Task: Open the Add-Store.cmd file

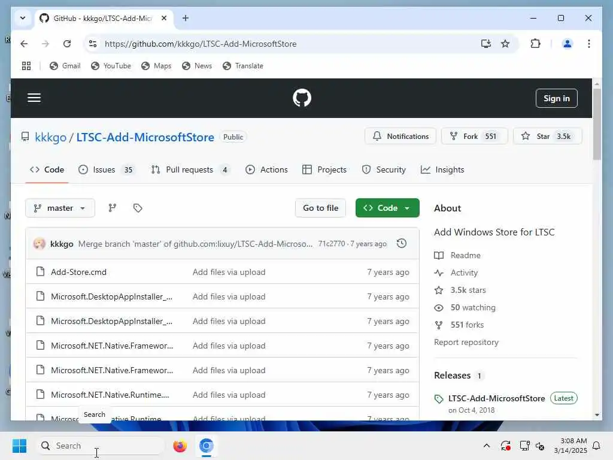Action: tap(78, 272)
